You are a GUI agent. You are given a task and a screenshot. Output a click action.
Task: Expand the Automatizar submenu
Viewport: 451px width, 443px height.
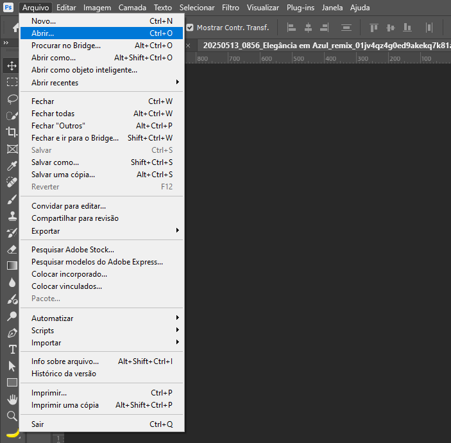click(x=101, y=318)
